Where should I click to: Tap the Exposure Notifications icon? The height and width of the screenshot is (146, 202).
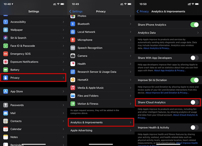6,62
